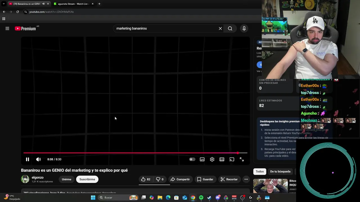
Task: Click the video title text
Action: pos(74,170)
